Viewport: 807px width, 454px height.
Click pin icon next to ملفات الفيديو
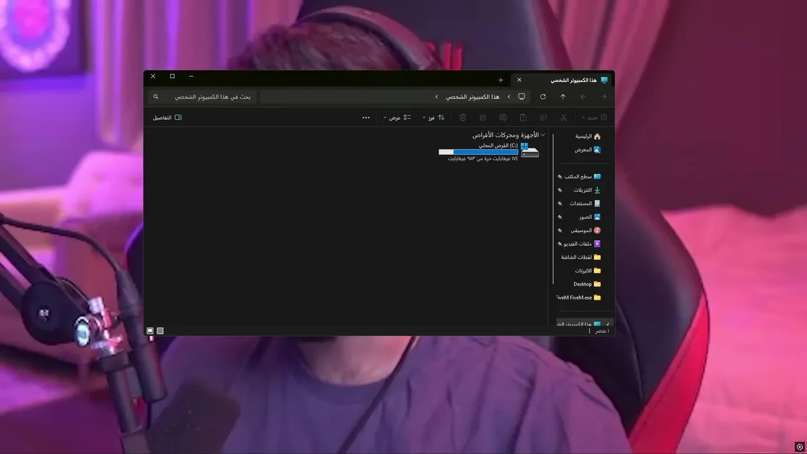coord(559,244)
